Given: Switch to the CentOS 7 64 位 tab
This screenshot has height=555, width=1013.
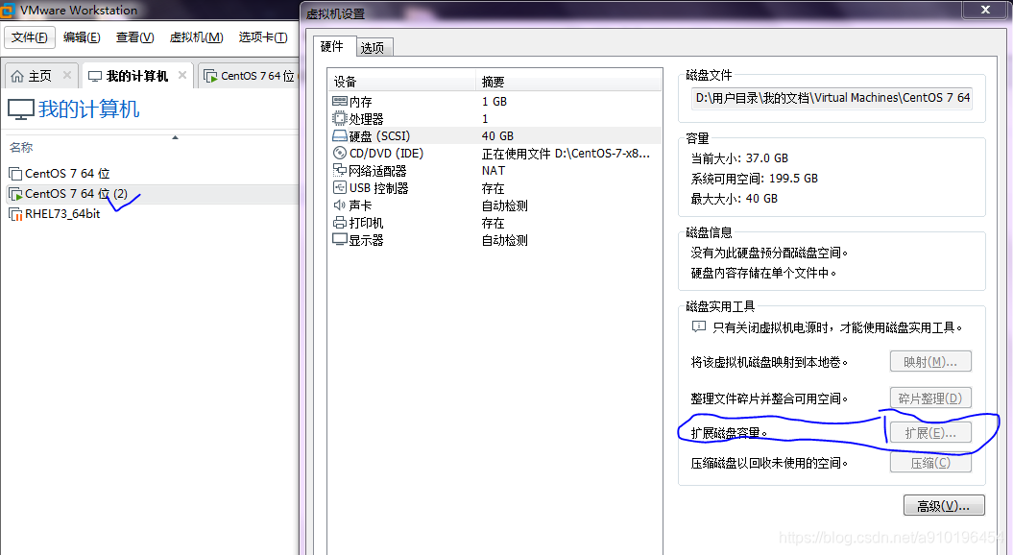Looking at the screenshot, I should 249,76.
